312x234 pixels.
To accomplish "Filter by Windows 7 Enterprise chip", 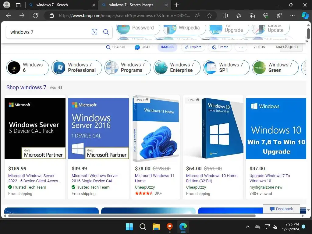I will pos(177,68).
